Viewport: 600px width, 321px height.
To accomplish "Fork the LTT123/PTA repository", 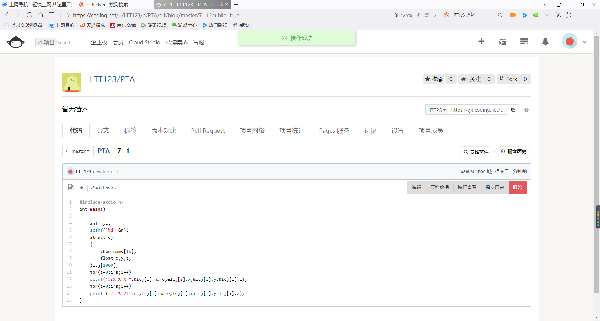I will pos(508,79).
